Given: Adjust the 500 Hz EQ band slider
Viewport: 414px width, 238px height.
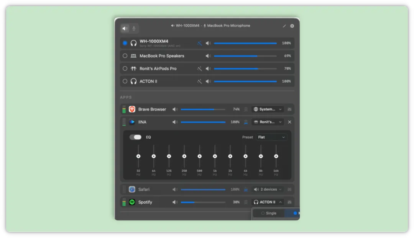Looking at the screenshot, I should (200, 156).
